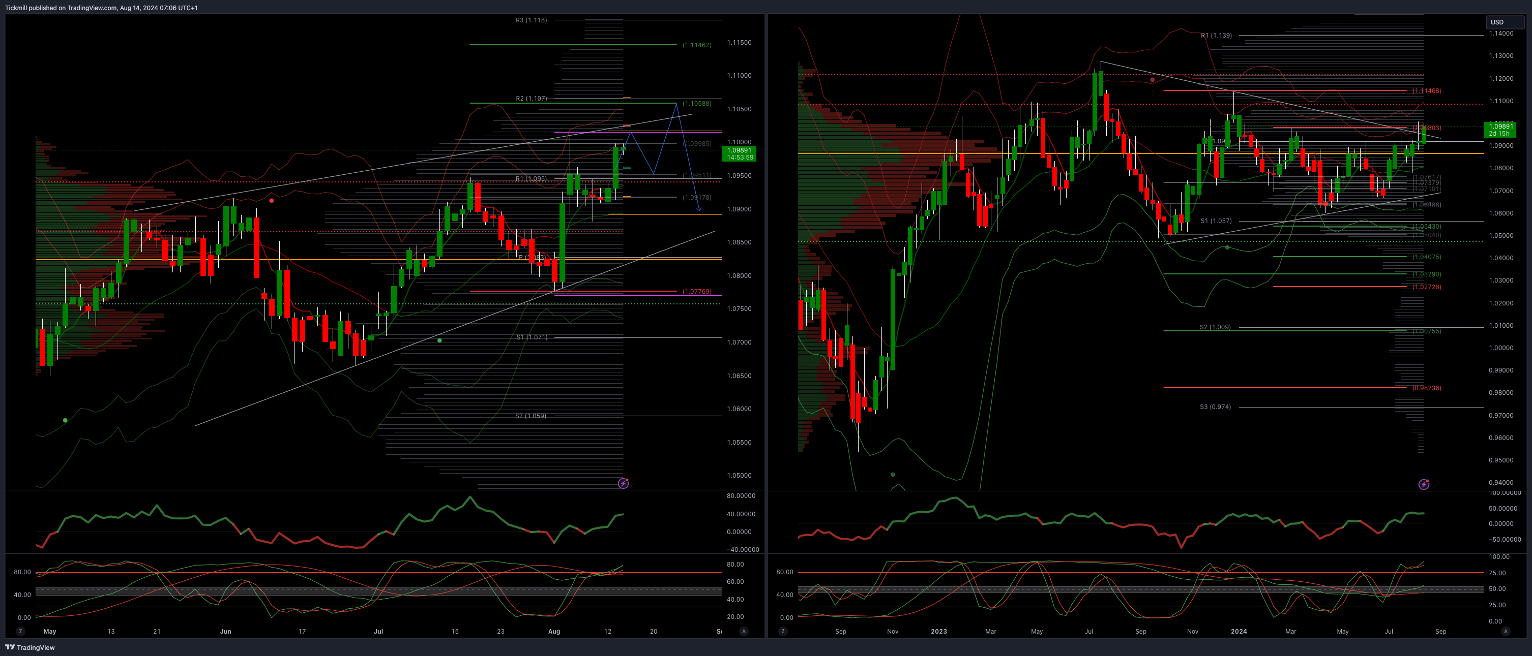
Task: Select the S1 (1.057) pivot label on right chart
Action: click(1216, 221)
